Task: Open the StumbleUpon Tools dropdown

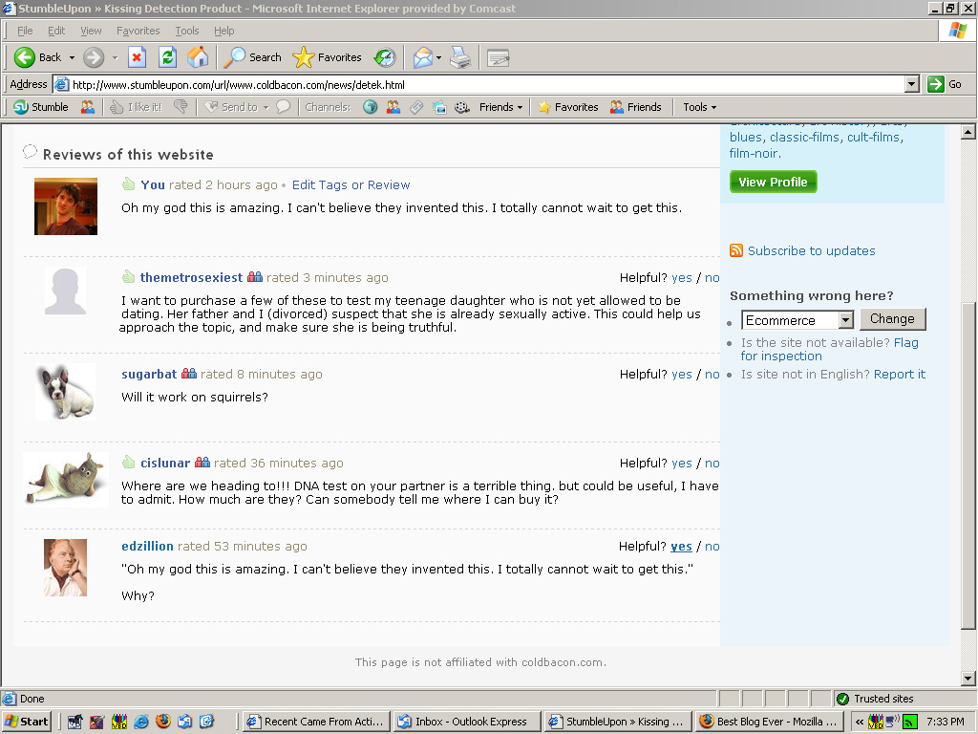Action: click(700, 107)
